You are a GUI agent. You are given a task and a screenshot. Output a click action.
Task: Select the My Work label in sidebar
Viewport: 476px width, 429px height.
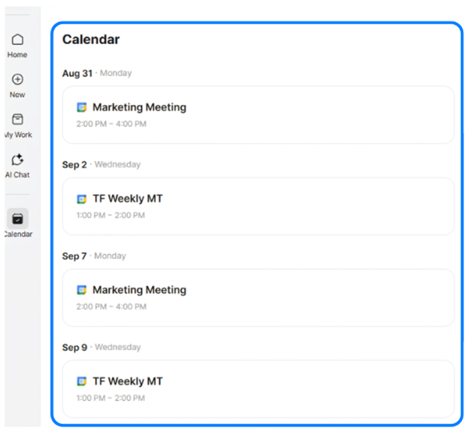pyautogui.click(x=18, y=135)
